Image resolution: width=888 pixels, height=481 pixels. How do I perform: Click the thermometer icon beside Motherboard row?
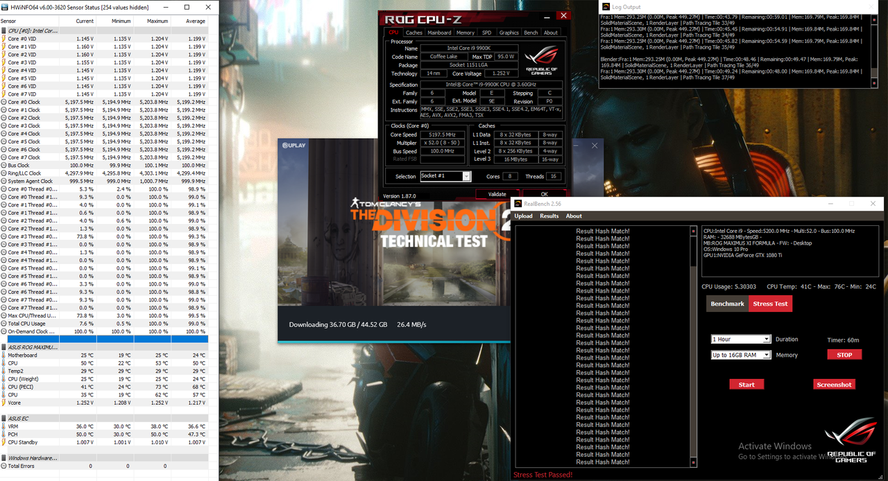click(x=3, y=355)
